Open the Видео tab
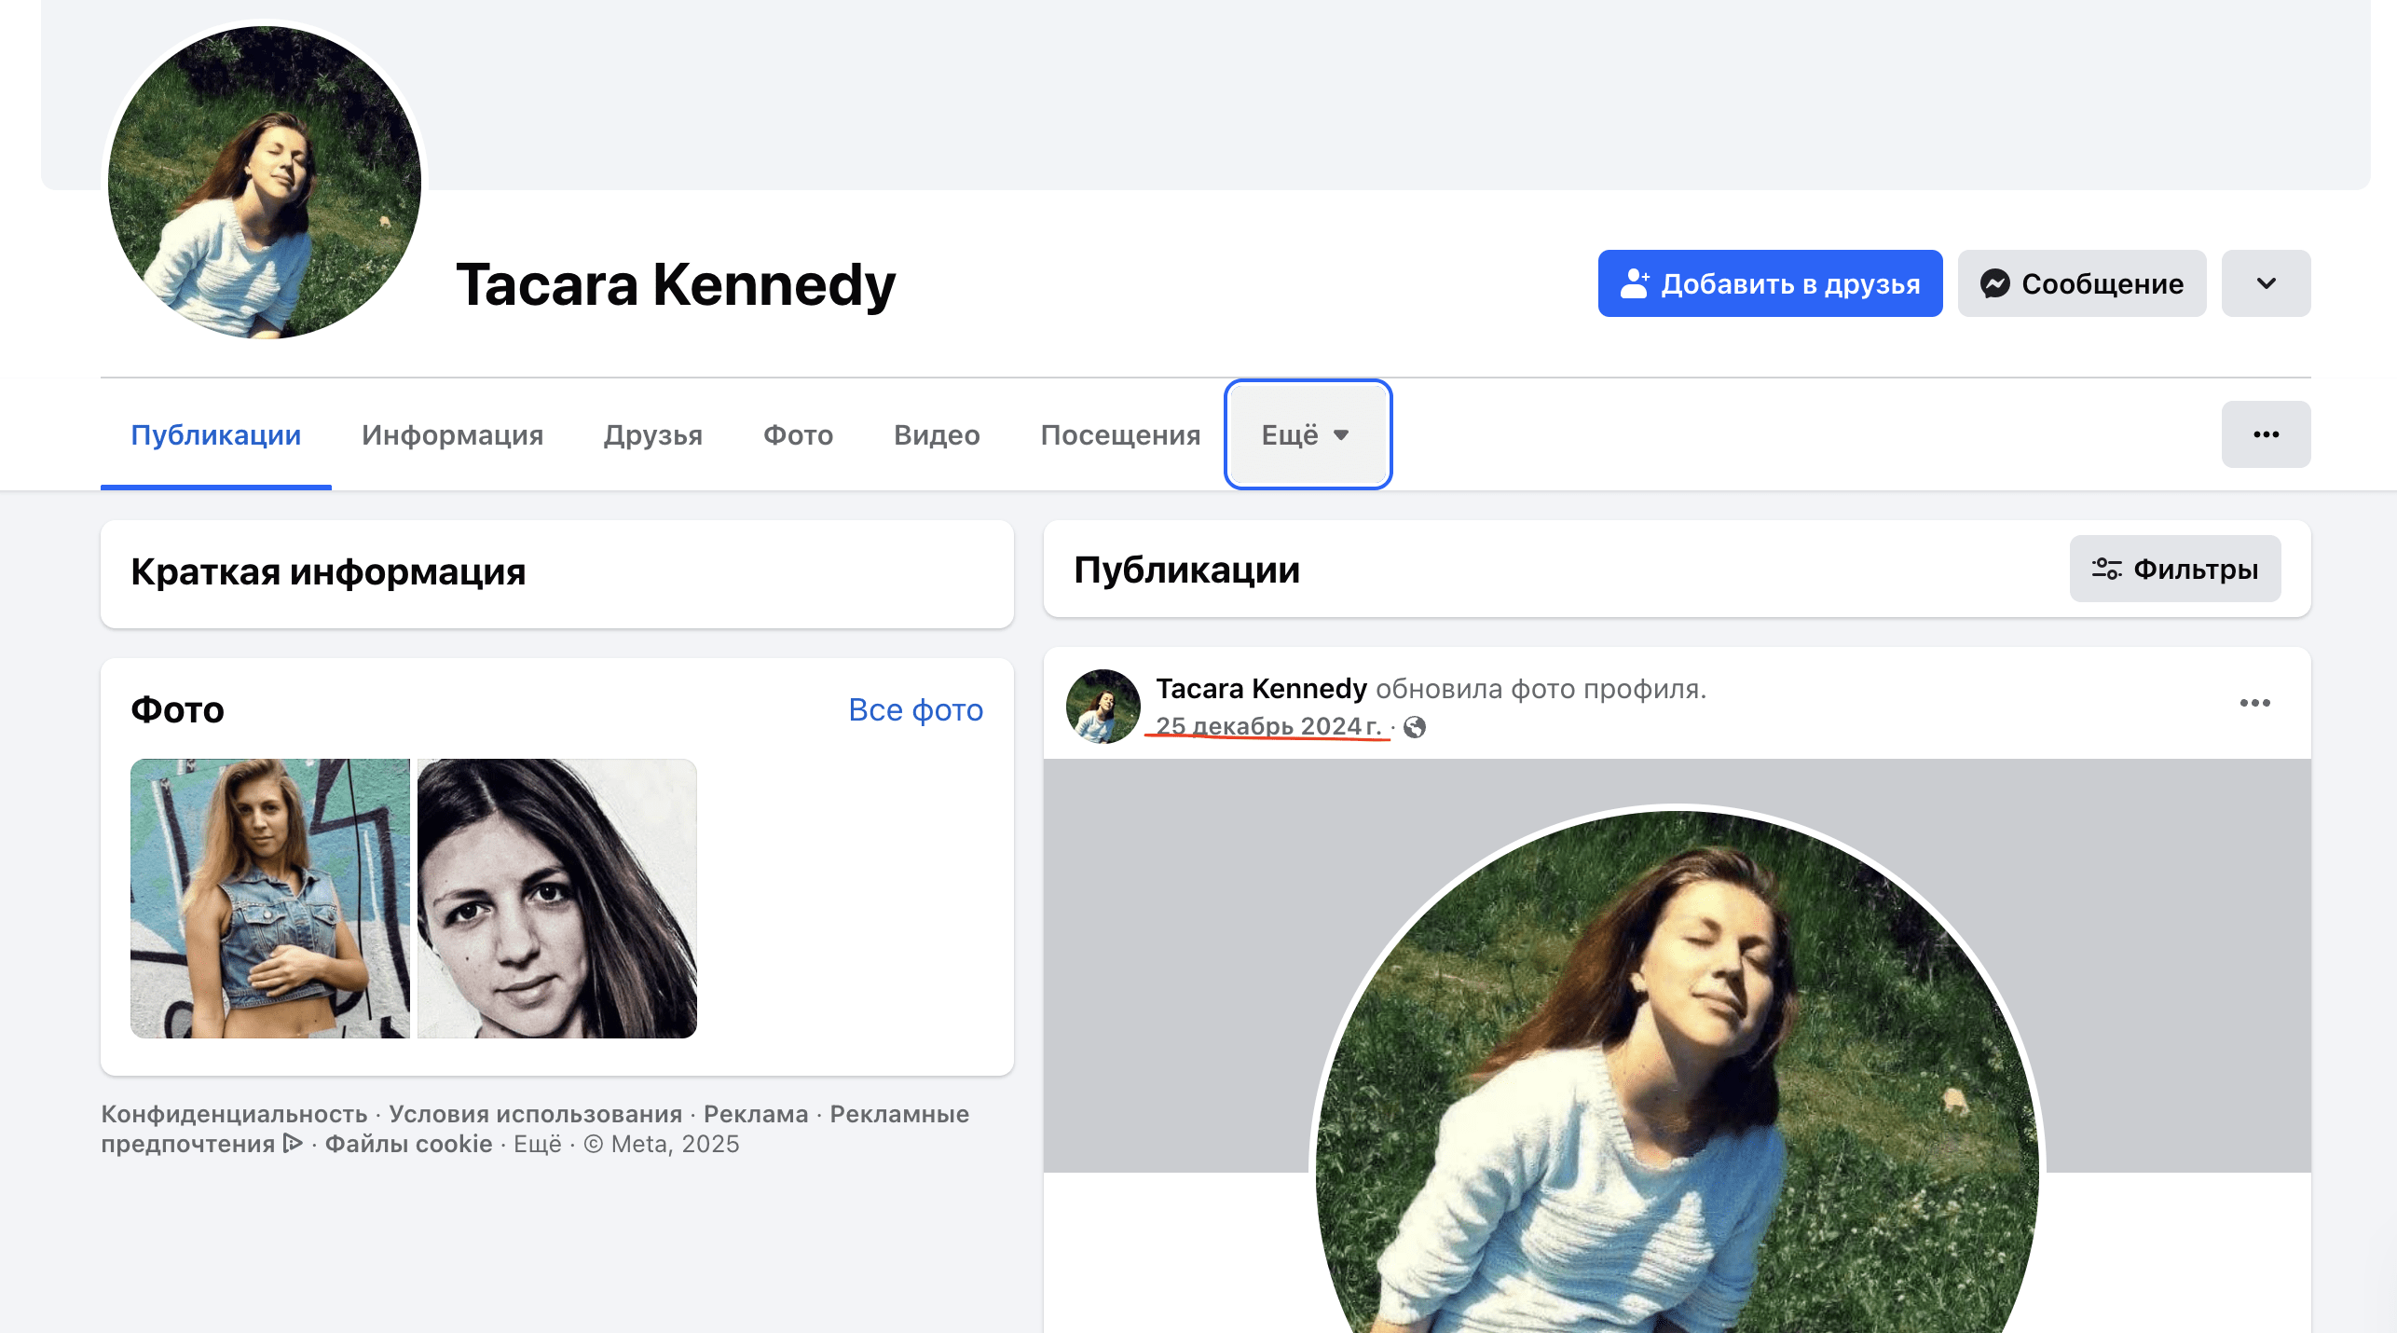This screenshot has width=2397, height=1333. tap(937, 435)
